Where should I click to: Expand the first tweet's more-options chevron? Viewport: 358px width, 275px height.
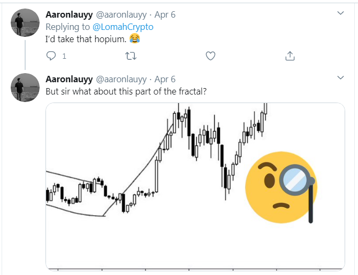coord(340,13)
